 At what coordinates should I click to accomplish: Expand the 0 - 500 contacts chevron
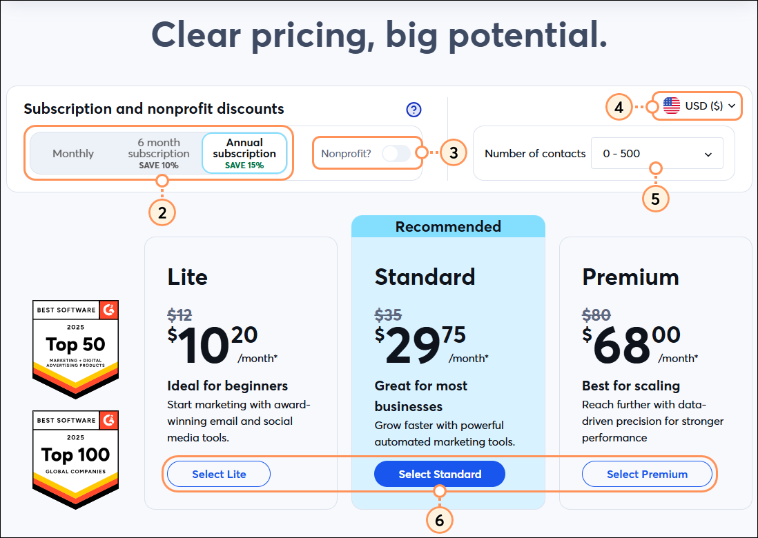709,153
